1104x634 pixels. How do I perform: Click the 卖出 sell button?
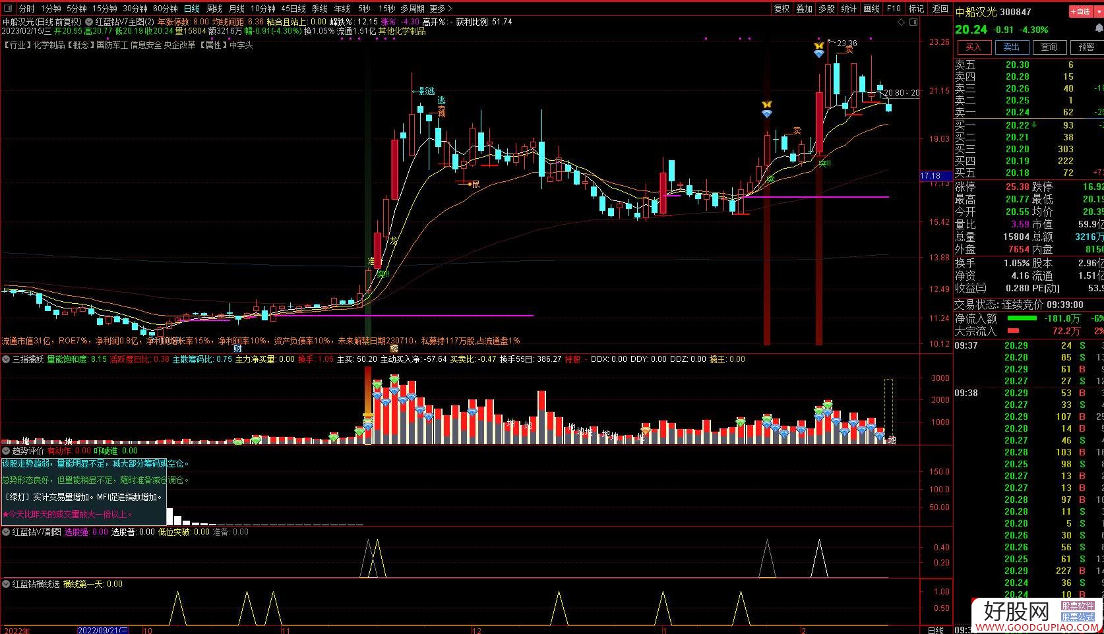(1011, 47)
